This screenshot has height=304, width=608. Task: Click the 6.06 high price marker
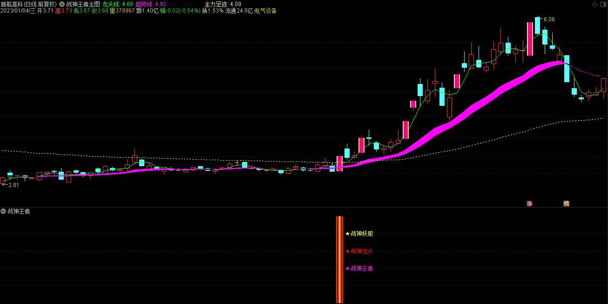pos(549,19)
